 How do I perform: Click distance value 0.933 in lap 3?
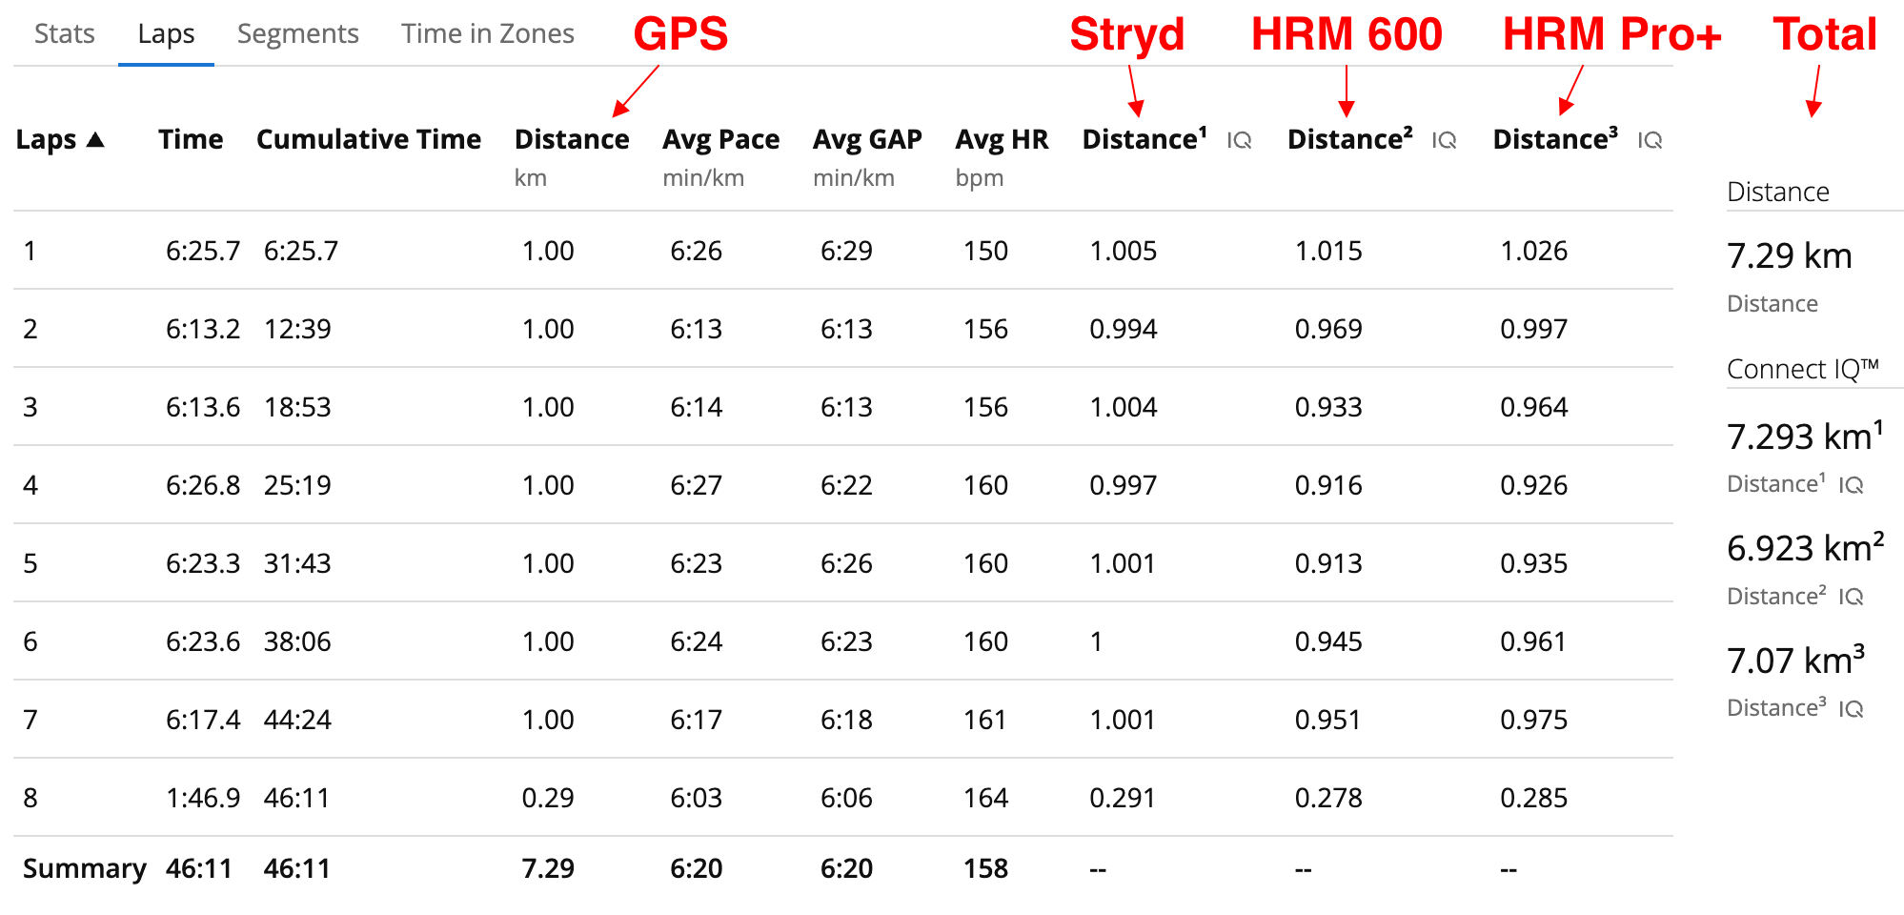point(1328,407)
